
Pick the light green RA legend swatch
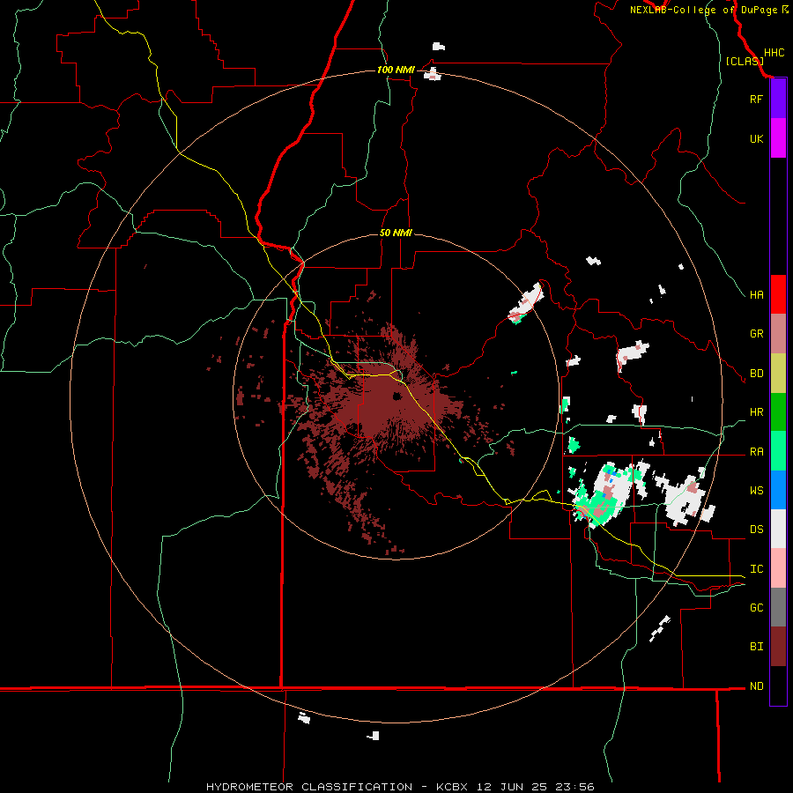coord(778,451)
